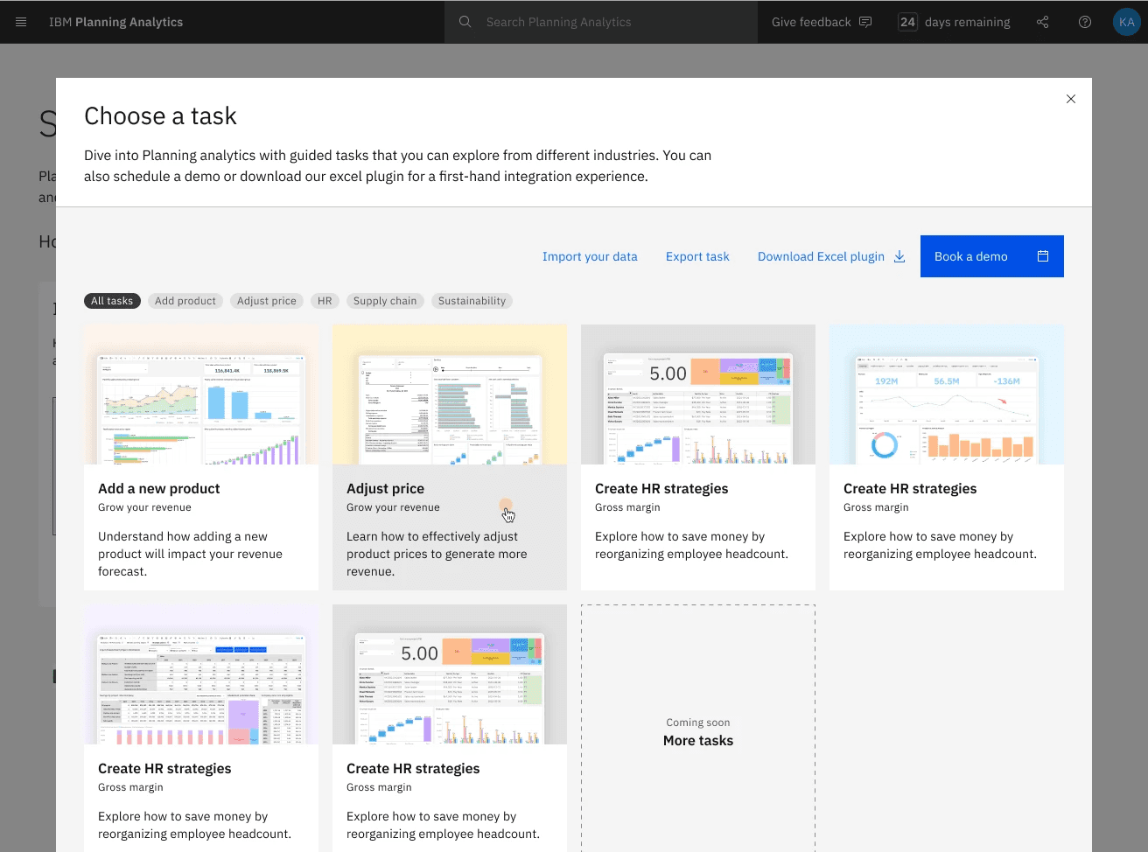This screenshot has height=852, width=1148.
Task: Select the Add product filter tag
Action: (x=185, y=301)
